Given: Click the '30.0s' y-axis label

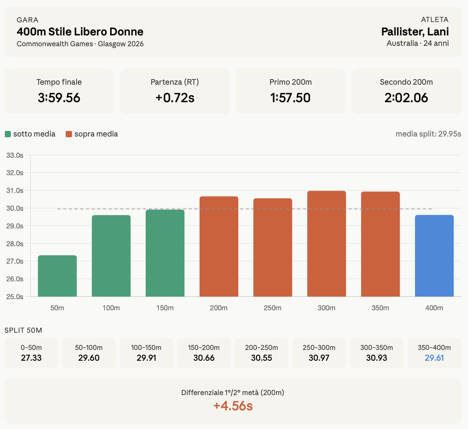Looking at the screenshot, I should pyautogui.click(x=15, y=208).
